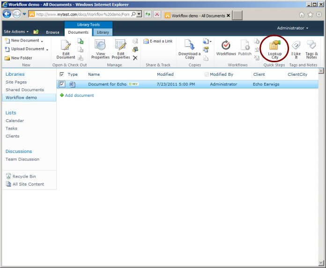Click the Check Out icon in the ribbon
Viewport: 326px width, 268px height.
pos(80,41)
